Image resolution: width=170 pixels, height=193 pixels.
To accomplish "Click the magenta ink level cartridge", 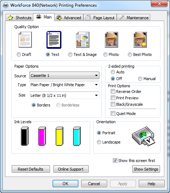I will click(42, 136).
